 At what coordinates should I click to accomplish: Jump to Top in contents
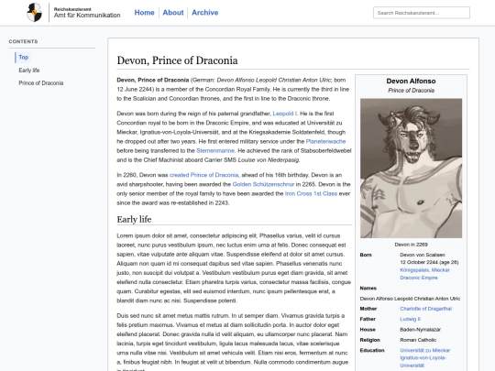(x=23, y=57)
